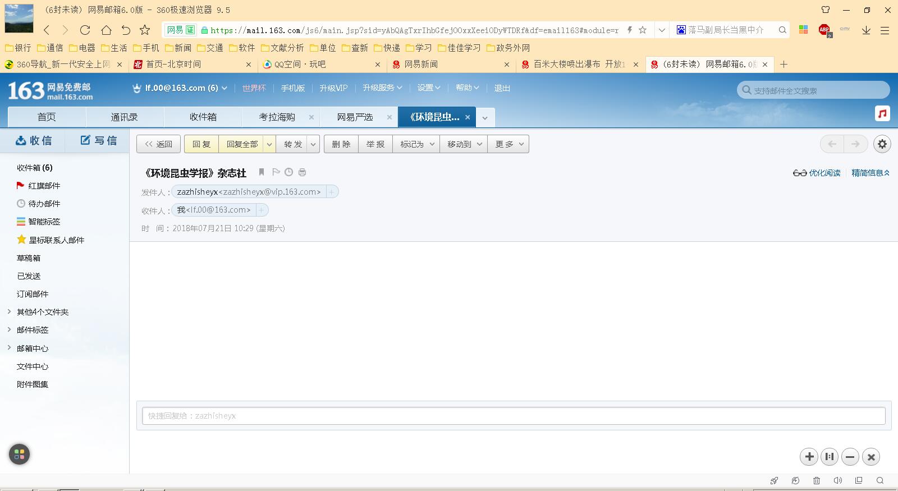Enable 优化阅读 reading mode
This screenshot has height=491, width=898.
(817, 173)
